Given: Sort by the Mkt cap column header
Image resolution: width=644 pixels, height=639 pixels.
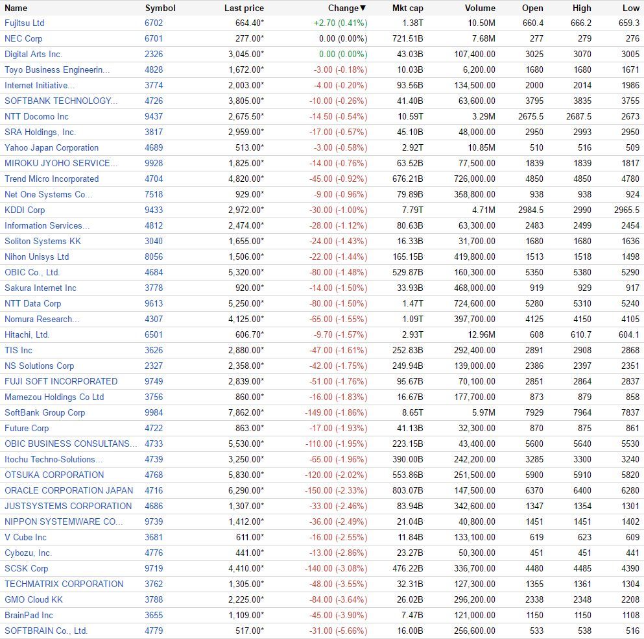Looking at the screenshot, I should pos(407,8).
